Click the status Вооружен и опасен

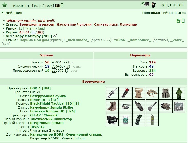coord(37,25)
